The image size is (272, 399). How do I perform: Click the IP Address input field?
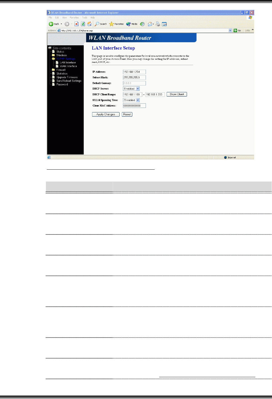tap(134, 72)
